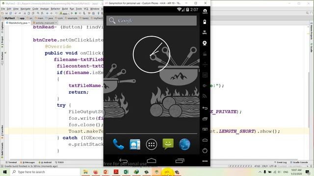Screen dimensions: 314x176
Task: Open the File menu
Action: [3, 9]
